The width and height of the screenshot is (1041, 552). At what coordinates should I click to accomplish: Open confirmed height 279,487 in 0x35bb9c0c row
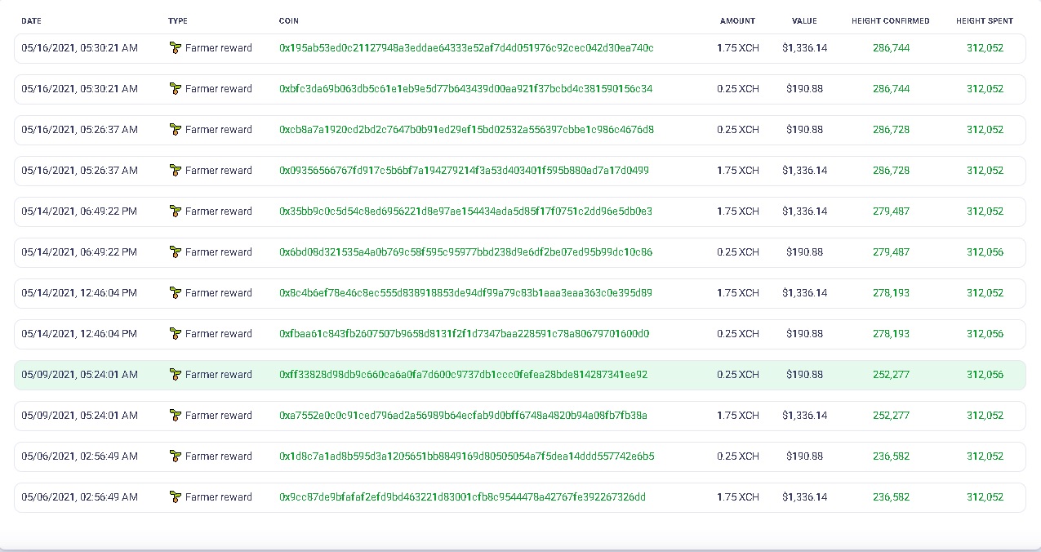pyautogui.click(x=891, y=211)
